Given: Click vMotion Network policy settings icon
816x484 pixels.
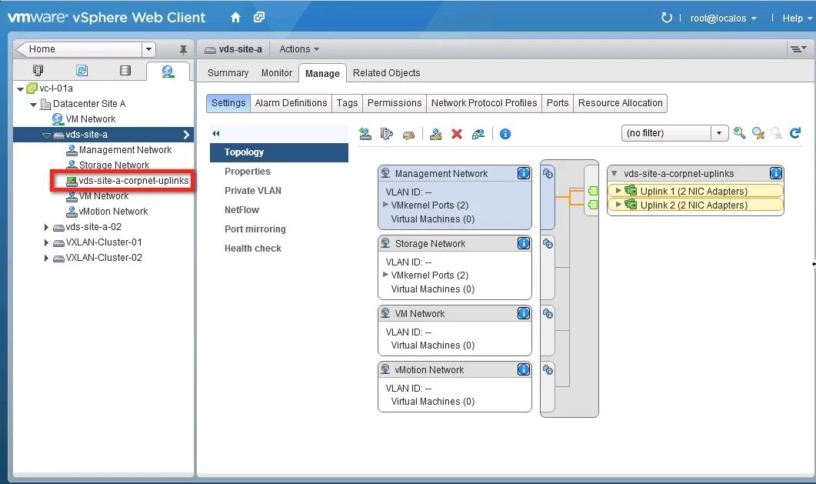Looking at the screenshot, I should click(x=548, y=369).
